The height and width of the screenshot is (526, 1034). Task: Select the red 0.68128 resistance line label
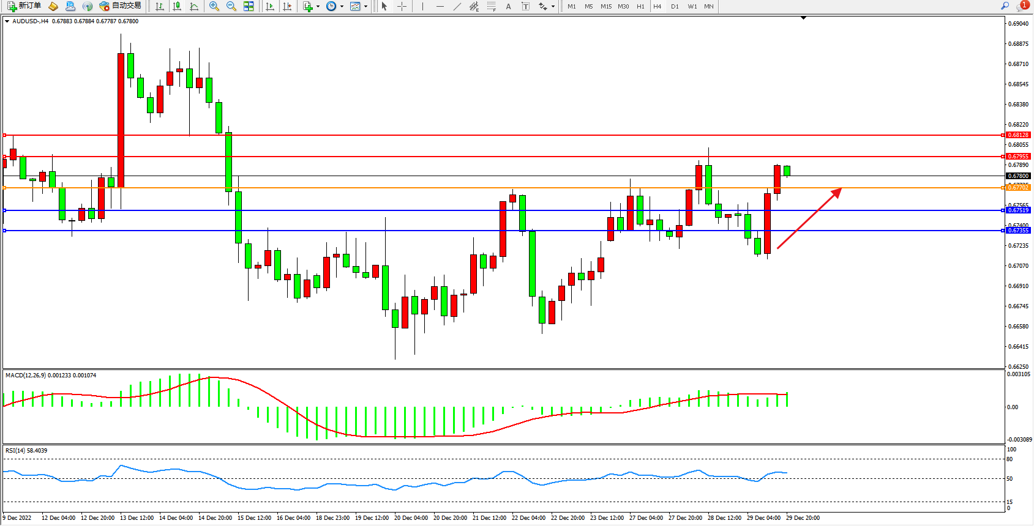pos(1019,135)
